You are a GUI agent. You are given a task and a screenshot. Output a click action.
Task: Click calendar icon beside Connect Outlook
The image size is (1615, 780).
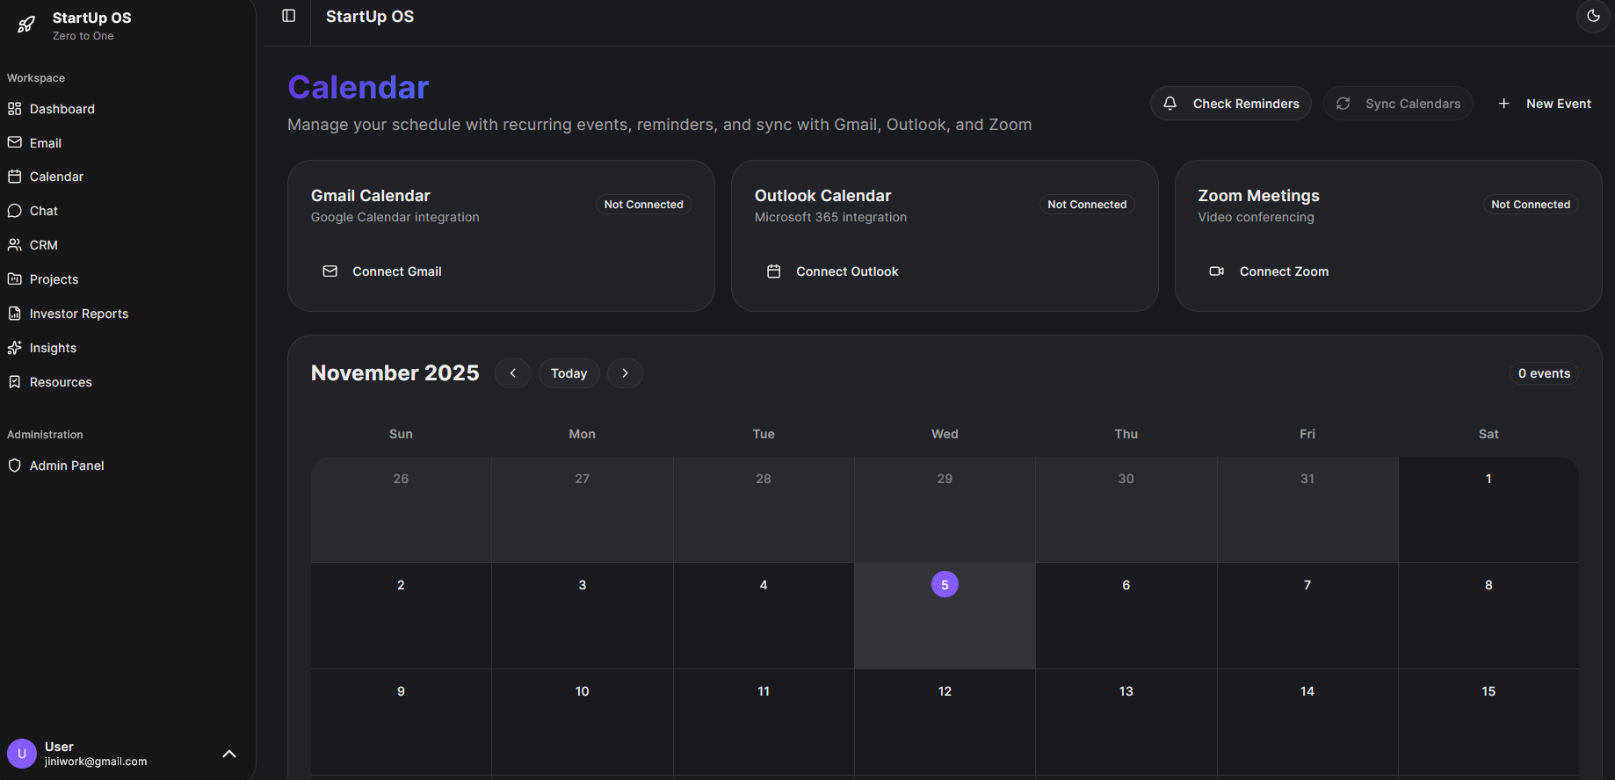point(773,271)
